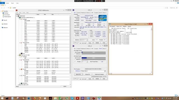Click the clock icon on the taskbar
This screenshot has width=179, height=100.
pos(45,98)
